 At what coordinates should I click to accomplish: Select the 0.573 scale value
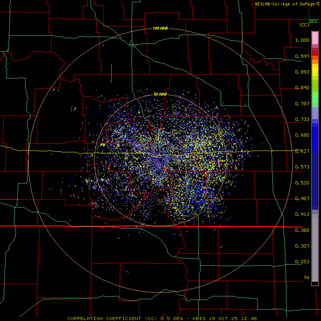tap(302, 167)
